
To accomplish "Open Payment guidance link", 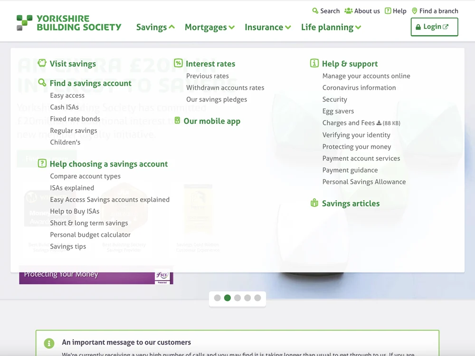I will 350,170.
